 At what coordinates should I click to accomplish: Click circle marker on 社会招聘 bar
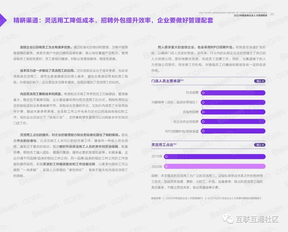203,93
